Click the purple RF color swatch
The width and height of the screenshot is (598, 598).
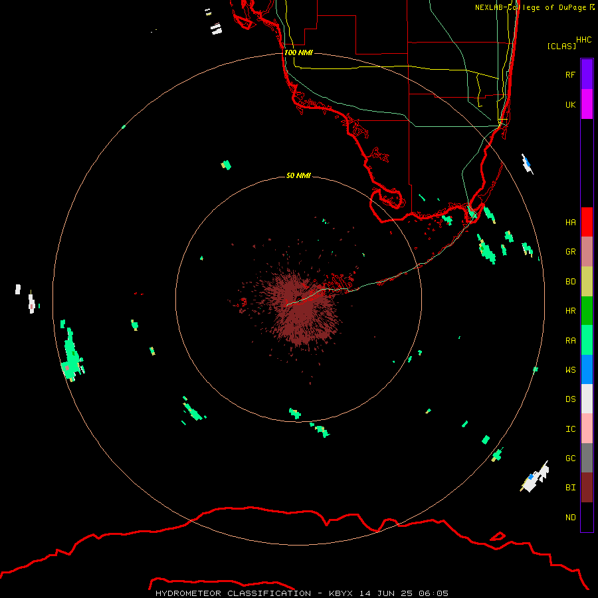point(587,74)
